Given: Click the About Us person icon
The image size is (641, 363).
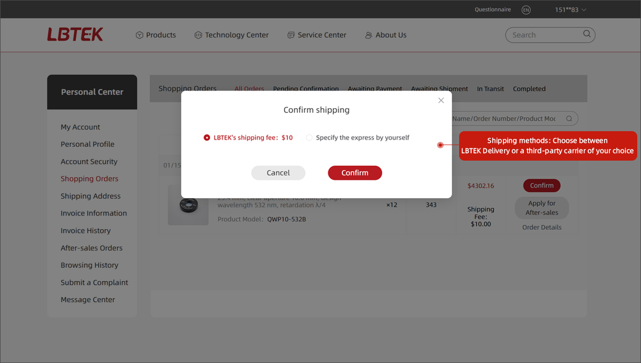Looking at the screenshot, I should coord(369,35).
